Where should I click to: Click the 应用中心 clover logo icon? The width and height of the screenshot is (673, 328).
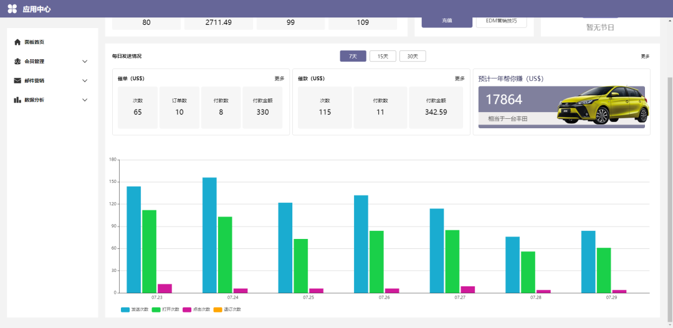(12, 9)
